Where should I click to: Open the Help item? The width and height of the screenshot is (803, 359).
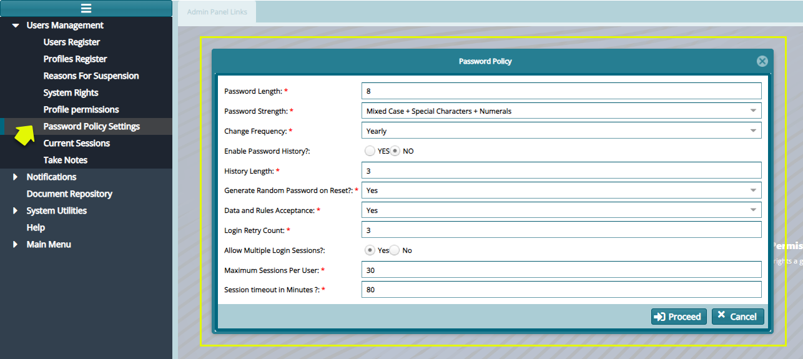click(36, 228)
